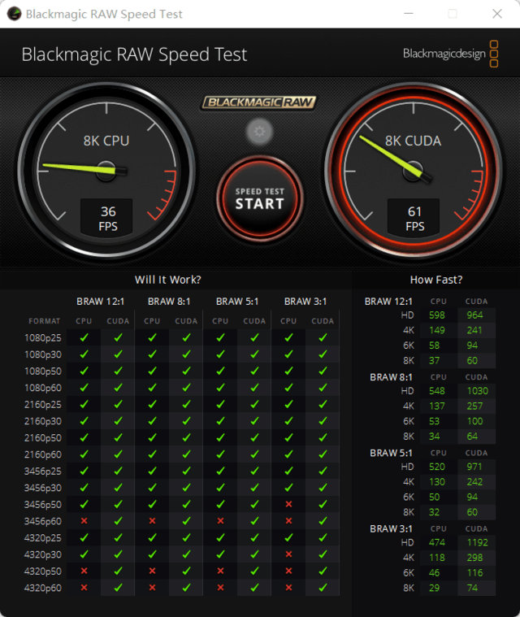Image resolution: width=520 pixels, height=617 pixels.
Task: Click the green check for 3456p60 BRAW 12:1 CUDA
Action: coord(118,521)
